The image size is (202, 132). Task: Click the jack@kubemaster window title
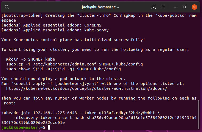click(101, 7)
